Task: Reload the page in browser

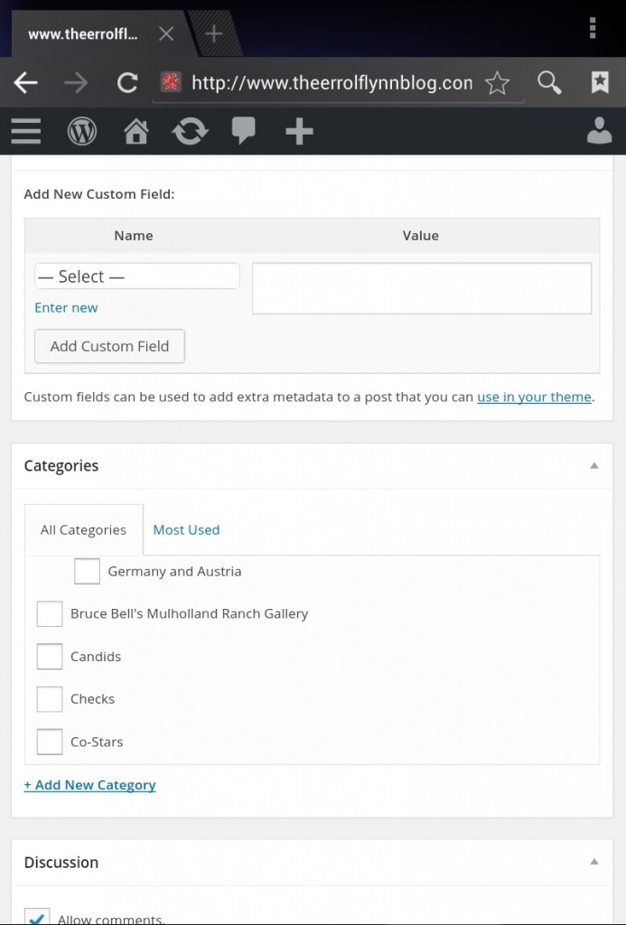Action: point(127,83)
